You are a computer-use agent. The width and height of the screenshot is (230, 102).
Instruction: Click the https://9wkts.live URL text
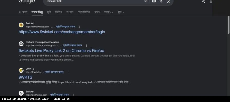pyautogui.click(x=34, y=72)
